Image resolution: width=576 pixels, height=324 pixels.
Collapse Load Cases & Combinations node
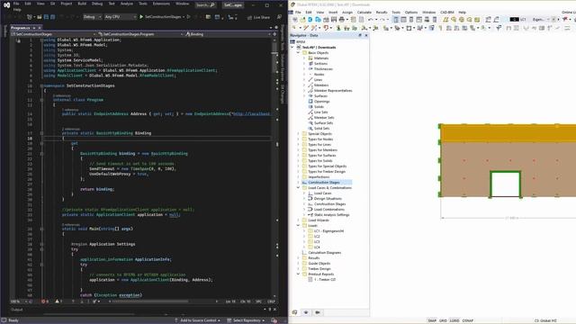click(298, 188)
